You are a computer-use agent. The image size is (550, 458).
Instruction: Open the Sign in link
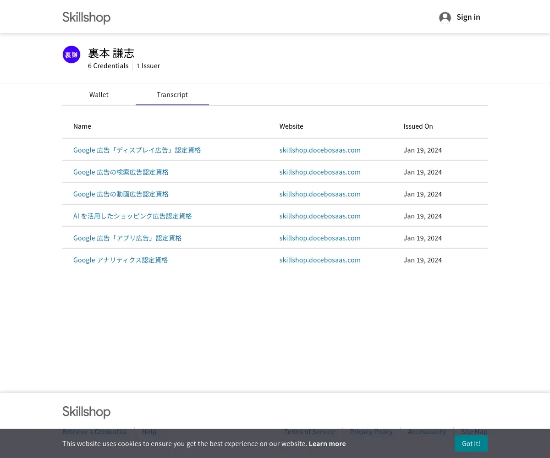[x=468, y=17]
